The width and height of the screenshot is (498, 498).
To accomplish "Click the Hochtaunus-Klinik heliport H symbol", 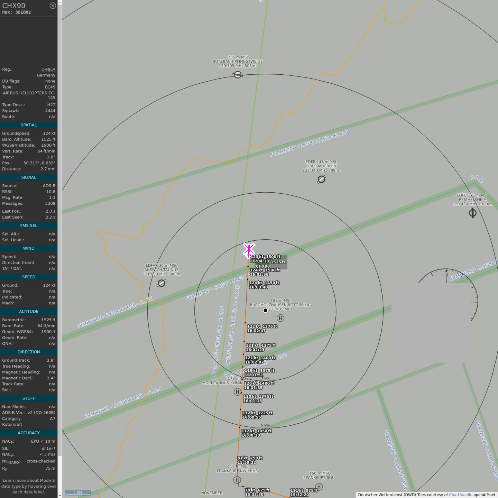I will point(237,392).
